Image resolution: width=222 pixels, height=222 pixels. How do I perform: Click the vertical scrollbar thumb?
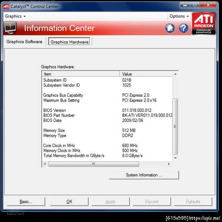pos(175,126)
